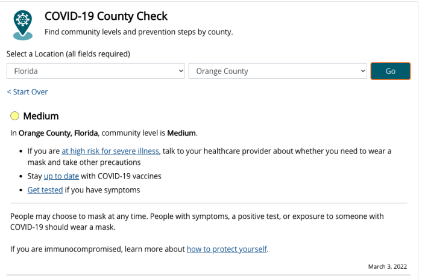Click the 'Medium' community level heading
The width and height of the screenshot is (422, 279).
coord(41,116)
